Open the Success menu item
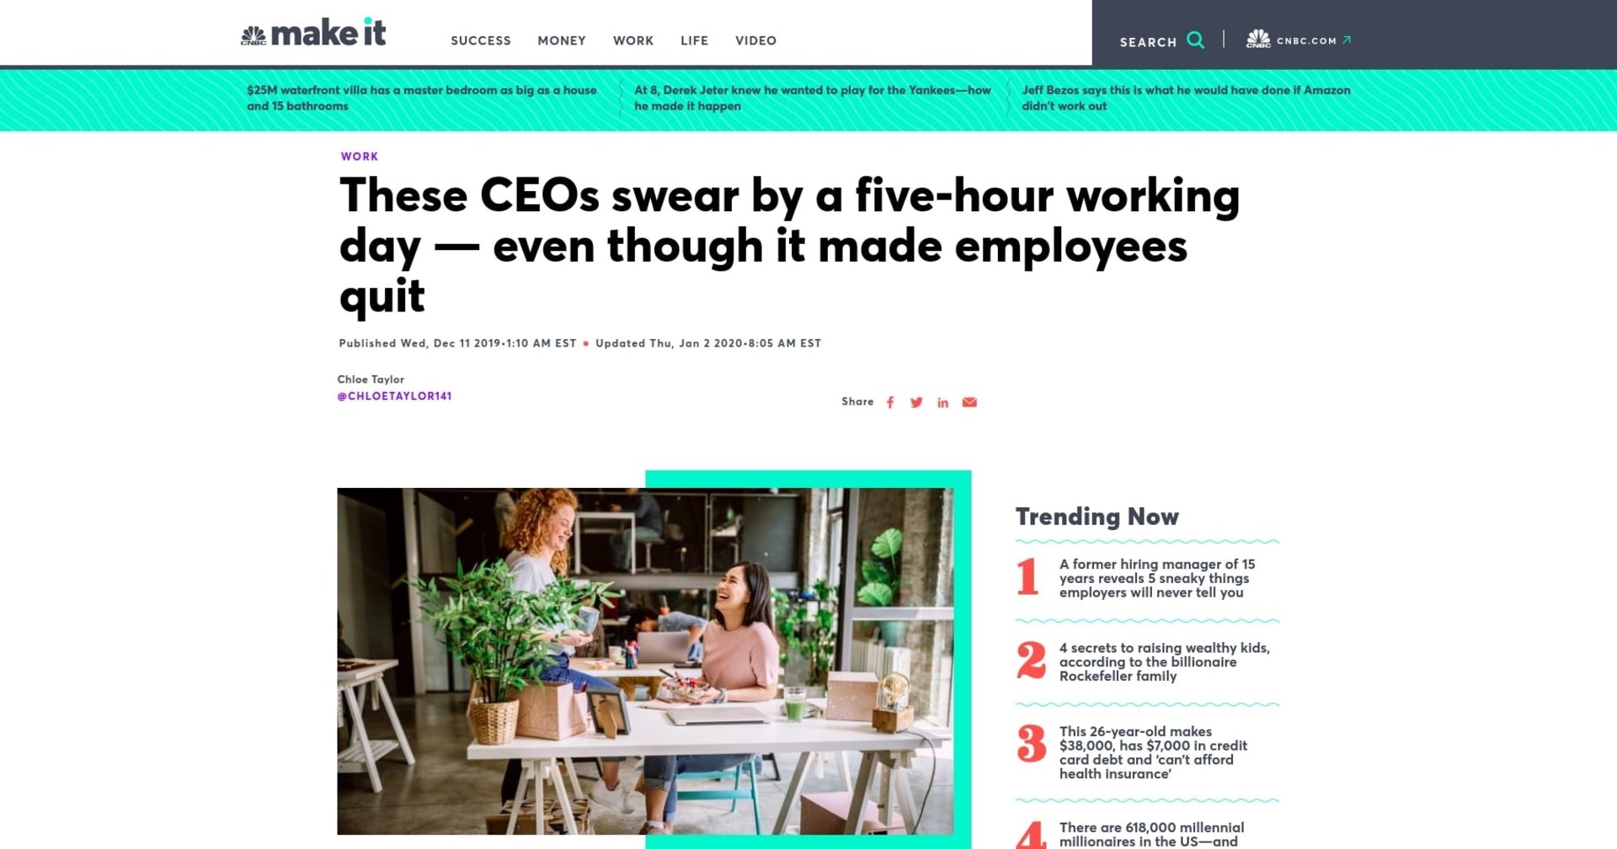Viewport: 1617px width, 849px height. (481, 40)
